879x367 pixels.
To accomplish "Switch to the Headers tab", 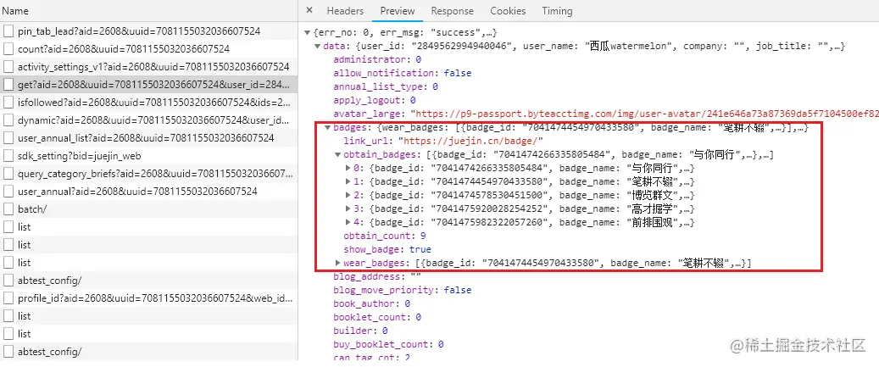I will pos(345,11).
